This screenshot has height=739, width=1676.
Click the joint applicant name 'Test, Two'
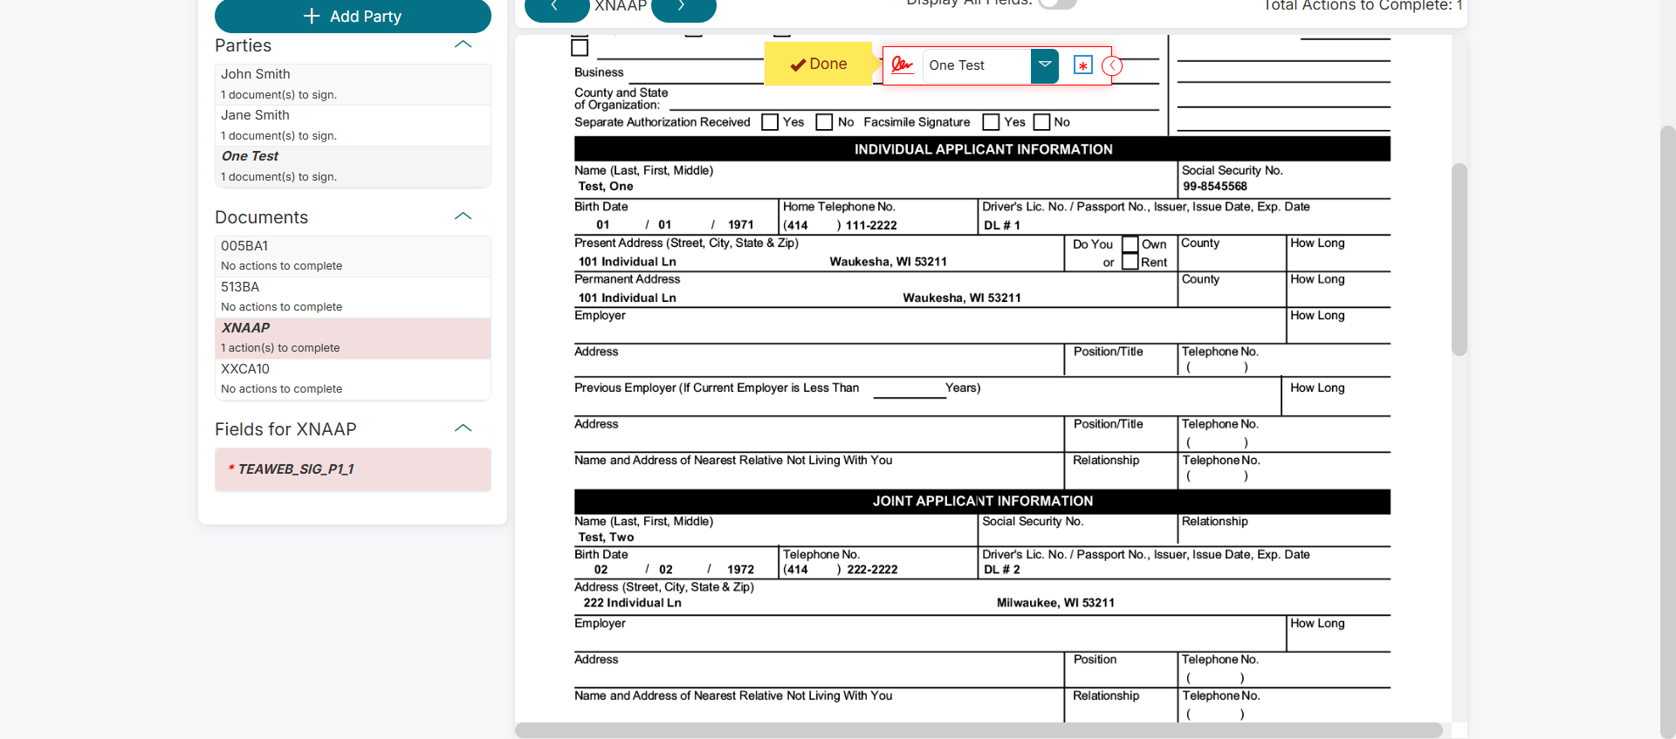tap(606, 537)
